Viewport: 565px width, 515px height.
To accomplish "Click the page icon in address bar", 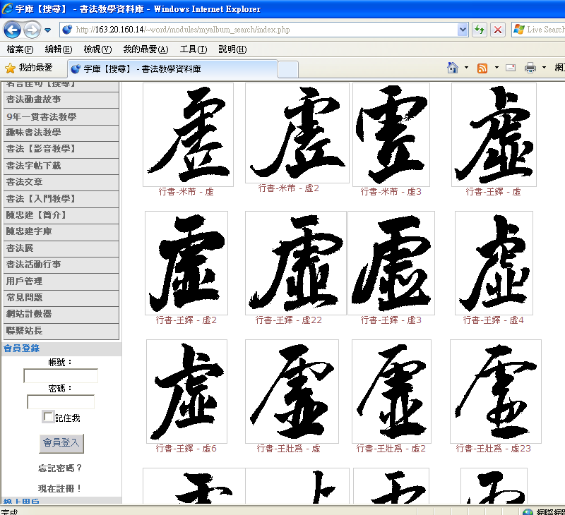I will point(67,30).
